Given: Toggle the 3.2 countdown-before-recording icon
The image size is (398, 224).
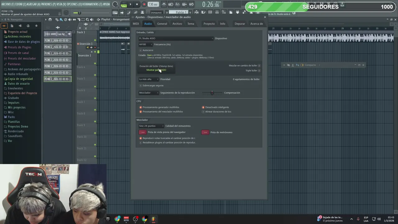Looking at the screenshot, I should coord(178,4).
